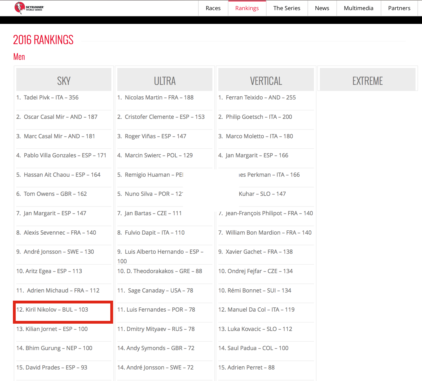Image resolution: width=422 pixels, height=381 pixels.
Task: Click Saul Padua ranking entry
Action: (253, 348)
